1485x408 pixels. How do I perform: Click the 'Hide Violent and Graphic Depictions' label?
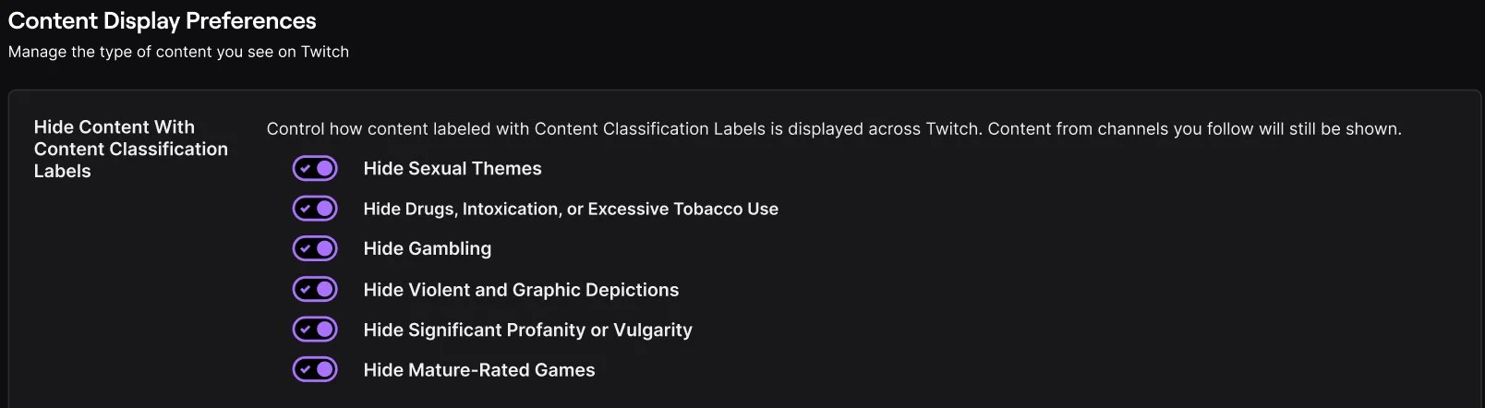click(x=520, y=290)
